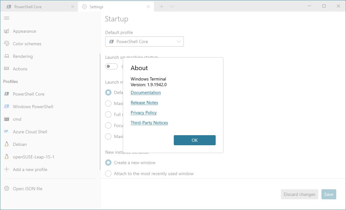The width and height of the screenshot is (346, 210).
Task: Select the last Maxi... launch mode radio
Action: pos(108,136)
